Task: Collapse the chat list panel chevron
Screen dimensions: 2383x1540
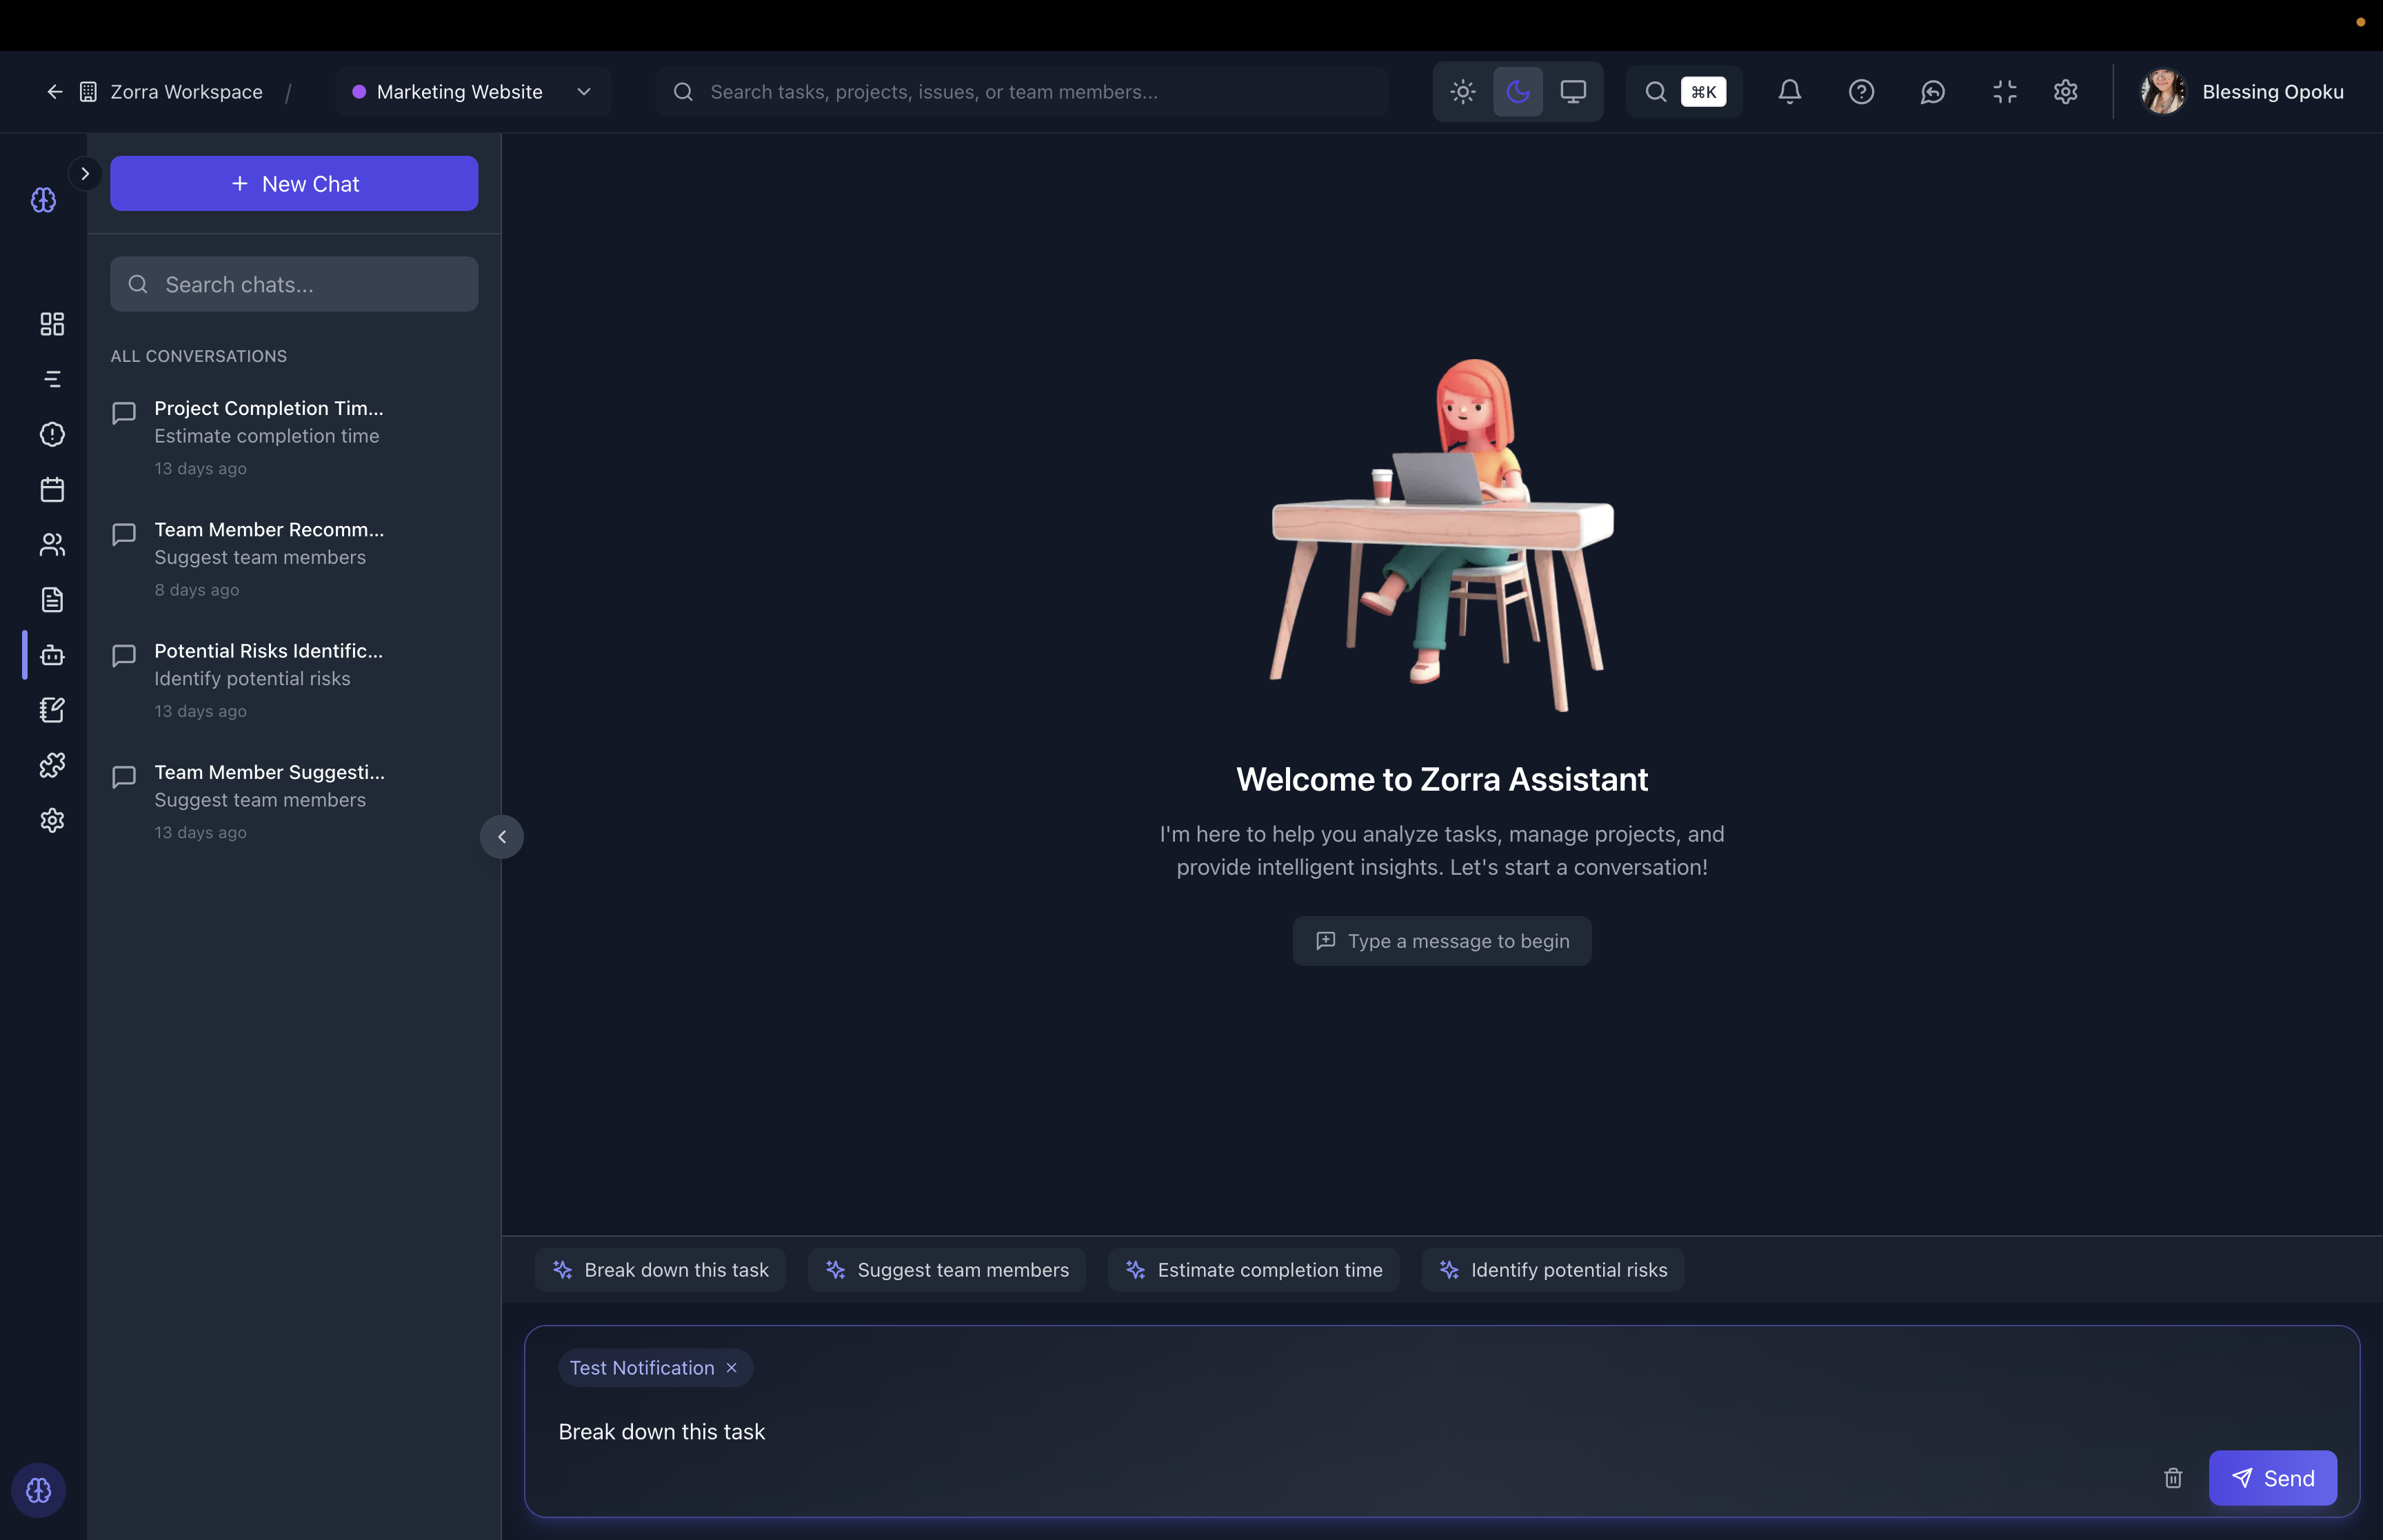Action: (502, 837)
